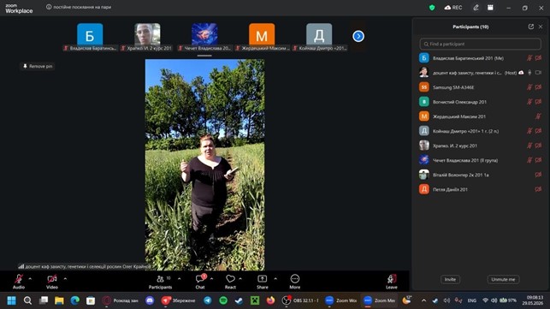
Task: Open the Chat panel
Action: click(200, 282)
